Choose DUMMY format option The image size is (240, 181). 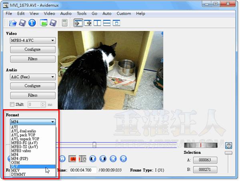[33, 175]
